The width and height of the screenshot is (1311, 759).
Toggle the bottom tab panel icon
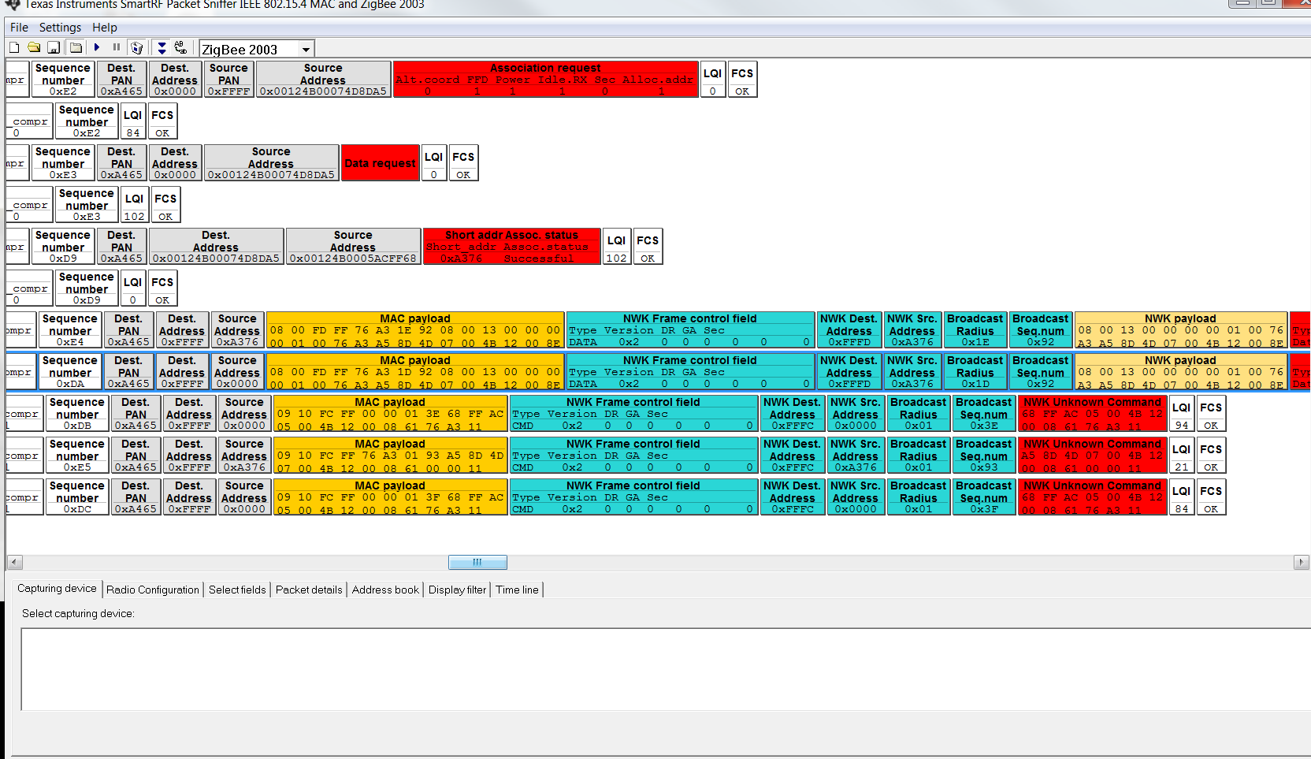click(x=76, y=48)
